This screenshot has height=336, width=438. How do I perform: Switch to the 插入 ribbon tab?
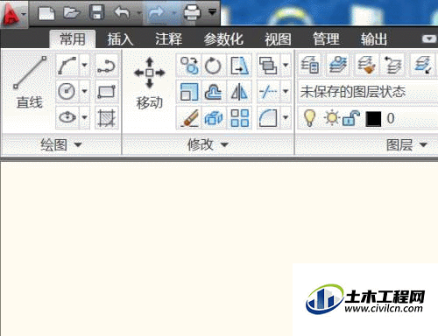pos(120,39)
